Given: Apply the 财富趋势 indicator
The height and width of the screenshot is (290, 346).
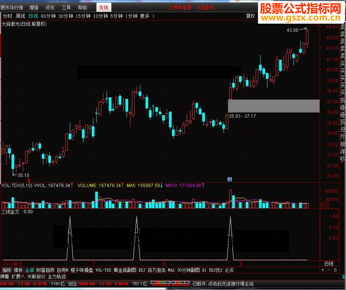Looking at the screenshot, I should (45, 270).
